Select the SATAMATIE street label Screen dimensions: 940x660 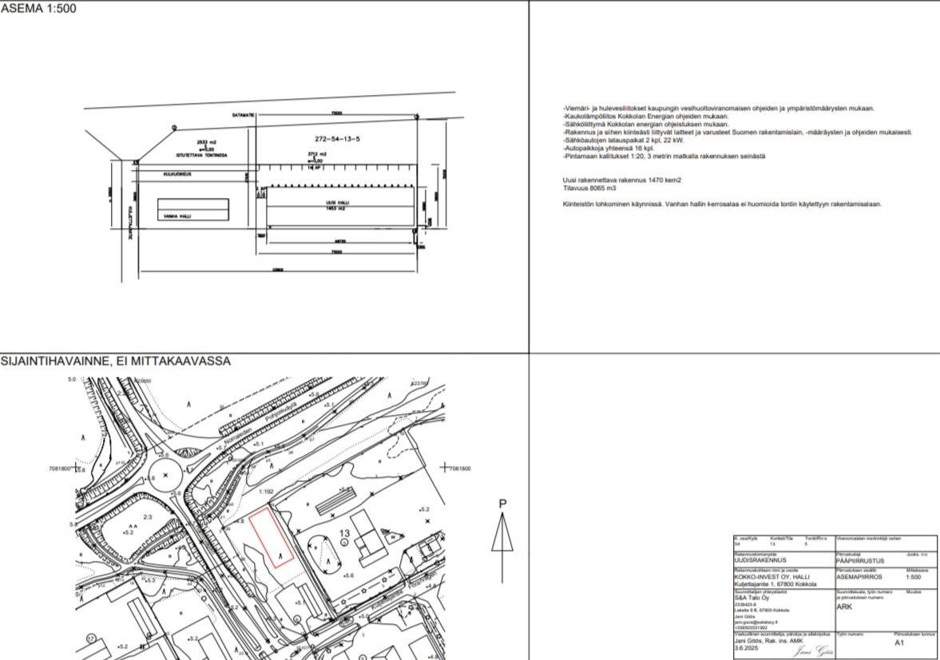click(x=243, y=116)
